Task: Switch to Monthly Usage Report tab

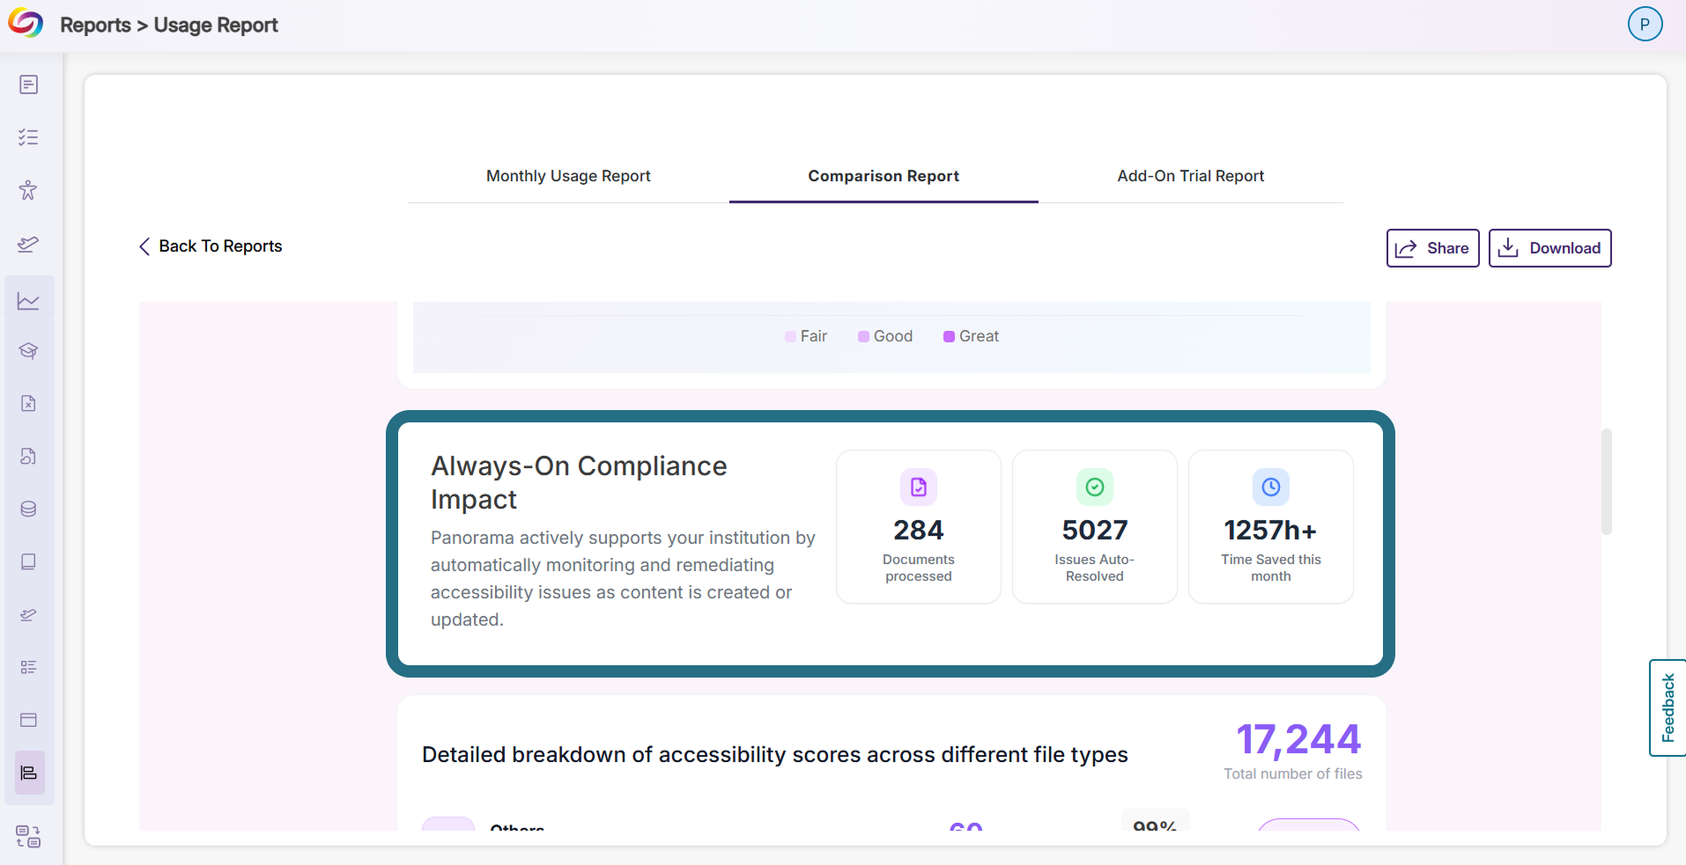Action: point(568,176)
